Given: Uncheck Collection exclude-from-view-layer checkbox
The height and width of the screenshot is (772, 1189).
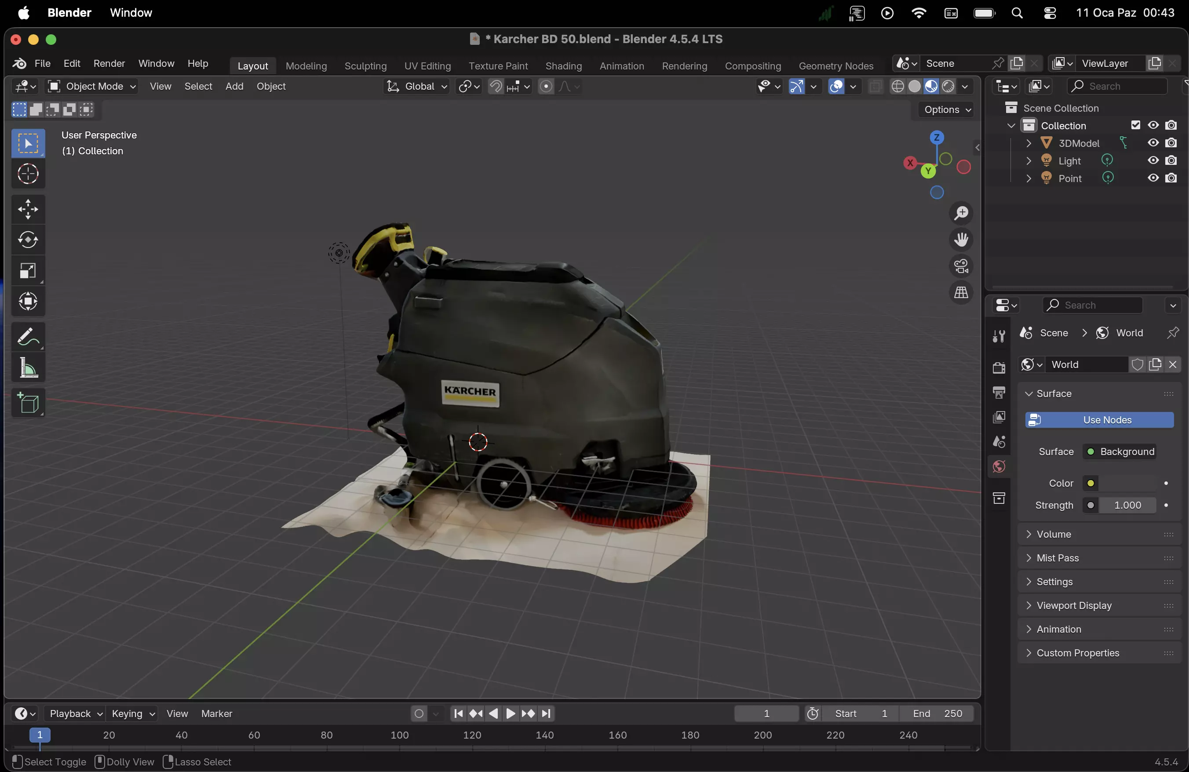Looking at the screenshot, I should (1135, 125).
